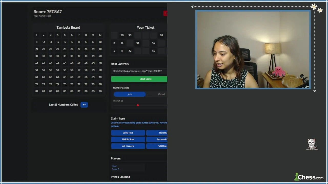This screenshot has height=184, width=328.
Task: Select number 78 on Tambola Board
Action: click(86, 84)
